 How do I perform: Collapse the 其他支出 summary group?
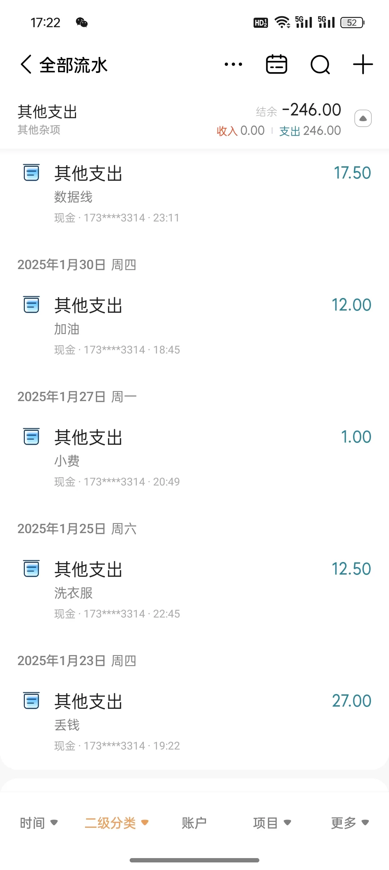click(x=363, y=118)
